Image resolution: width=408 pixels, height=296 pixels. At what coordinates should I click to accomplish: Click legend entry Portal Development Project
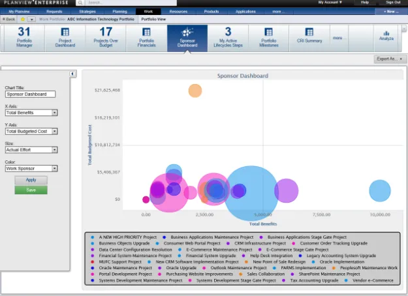pyautogui.click(x=125, y=274)
